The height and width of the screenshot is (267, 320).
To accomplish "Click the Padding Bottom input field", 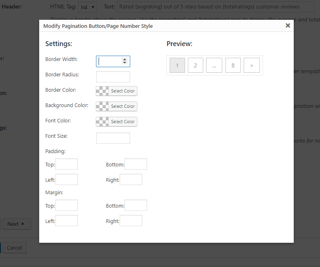I will pos(136,164).
